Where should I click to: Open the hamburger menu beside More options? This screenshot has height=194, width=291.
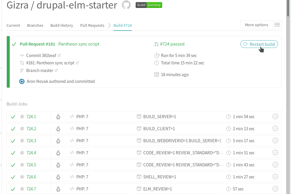click(277, 25)
